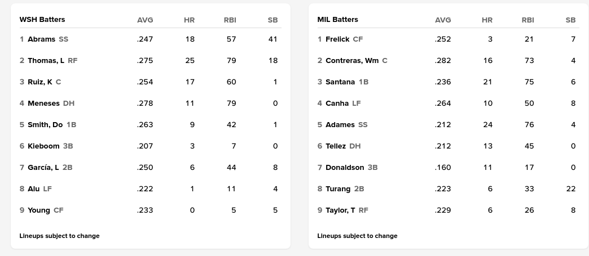Click Donaldson third baseman link

[x=345, y=168]
